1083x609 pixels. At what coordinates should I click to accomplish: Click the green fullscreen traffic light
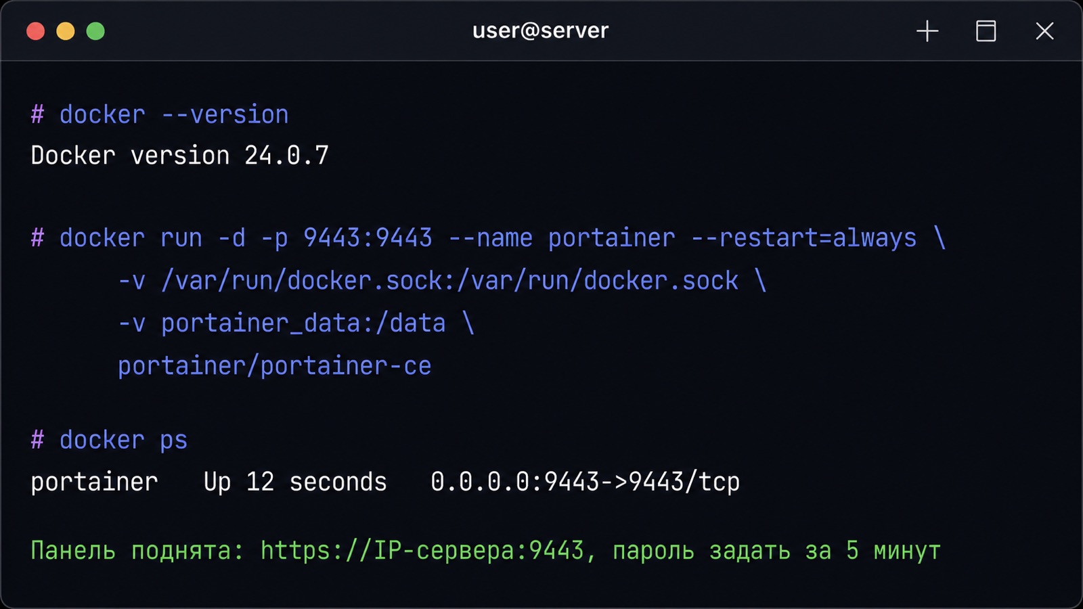tap(95, 31)
